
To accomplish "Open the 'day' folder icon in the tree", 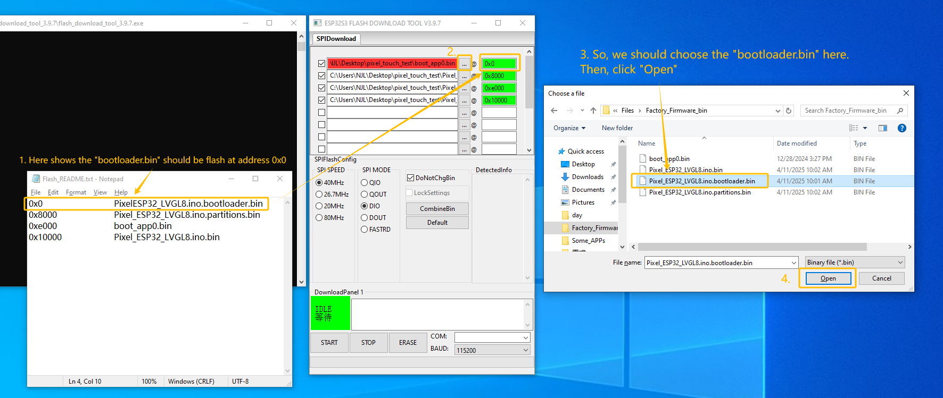I will coord(565,215).
